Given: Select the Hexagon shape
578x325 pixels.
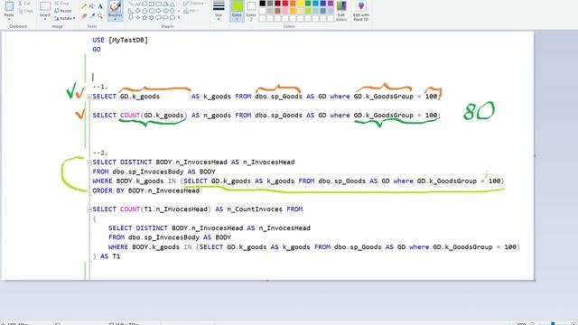Looking at the screenshot, I should pos(152,11).
